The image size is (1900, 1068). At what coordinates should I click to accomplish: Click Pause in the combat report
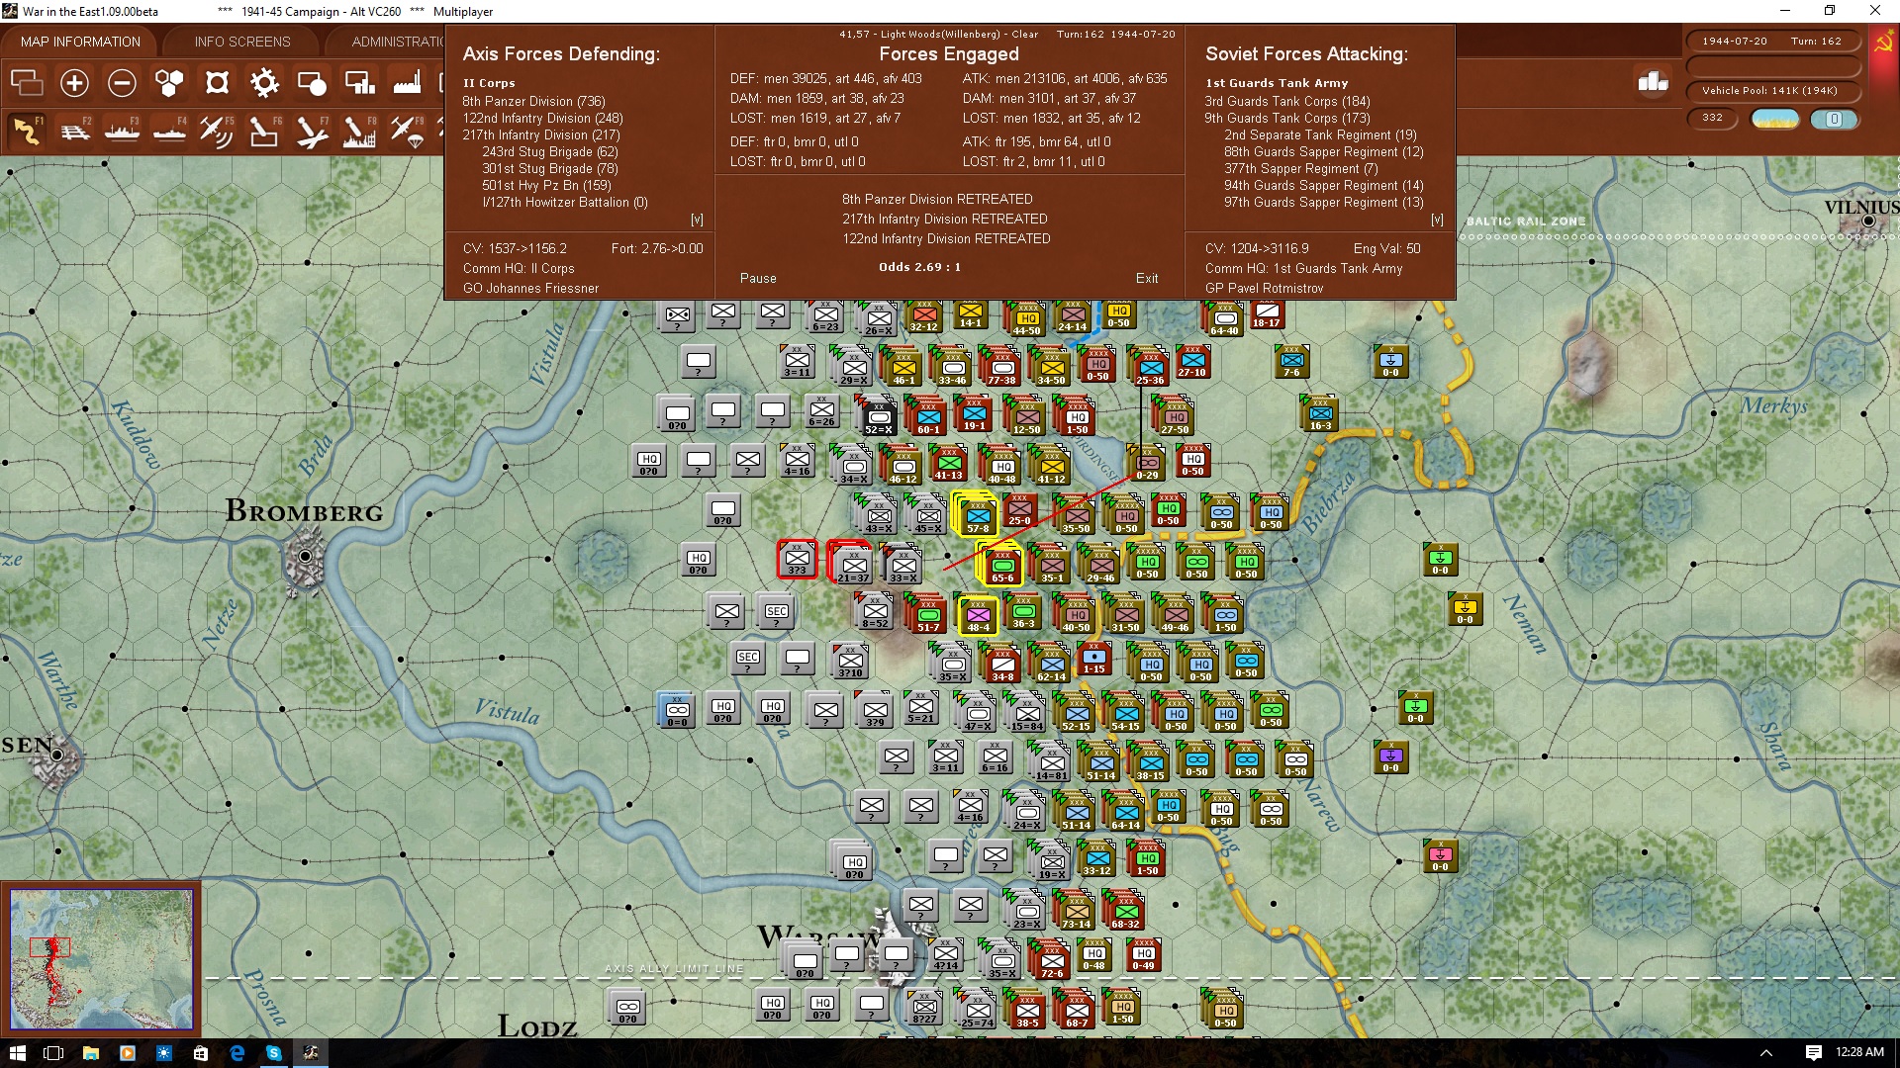[758, 279]
